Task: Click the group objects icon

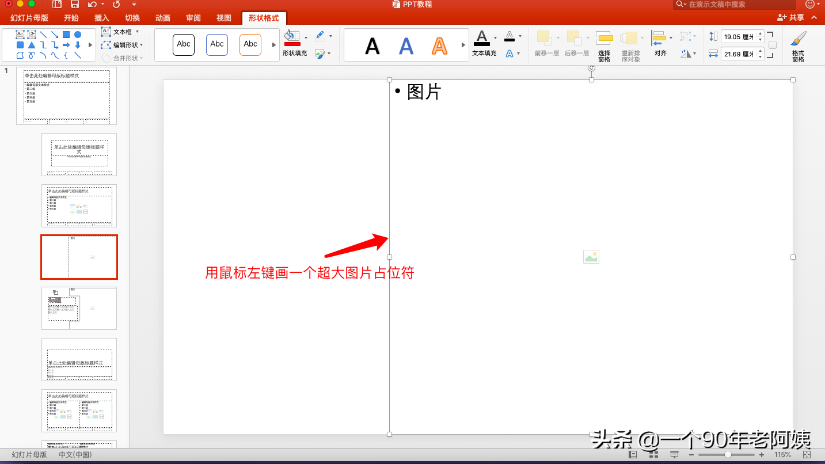Action: [685, 36]
